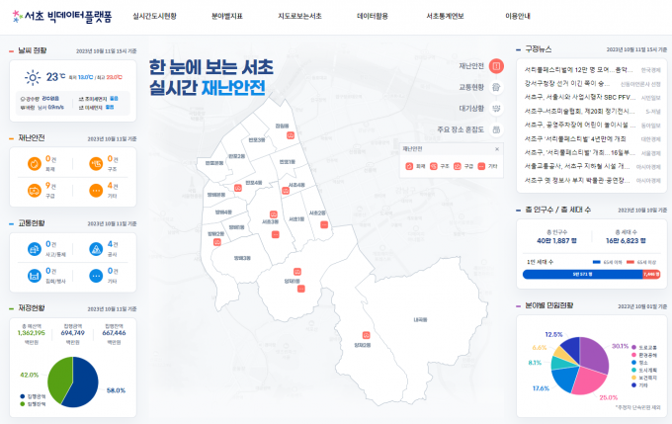Open the 분야별지표 menu
This screenshot has width=672, height=424.
pyautogui.click(x=226, y=17)
